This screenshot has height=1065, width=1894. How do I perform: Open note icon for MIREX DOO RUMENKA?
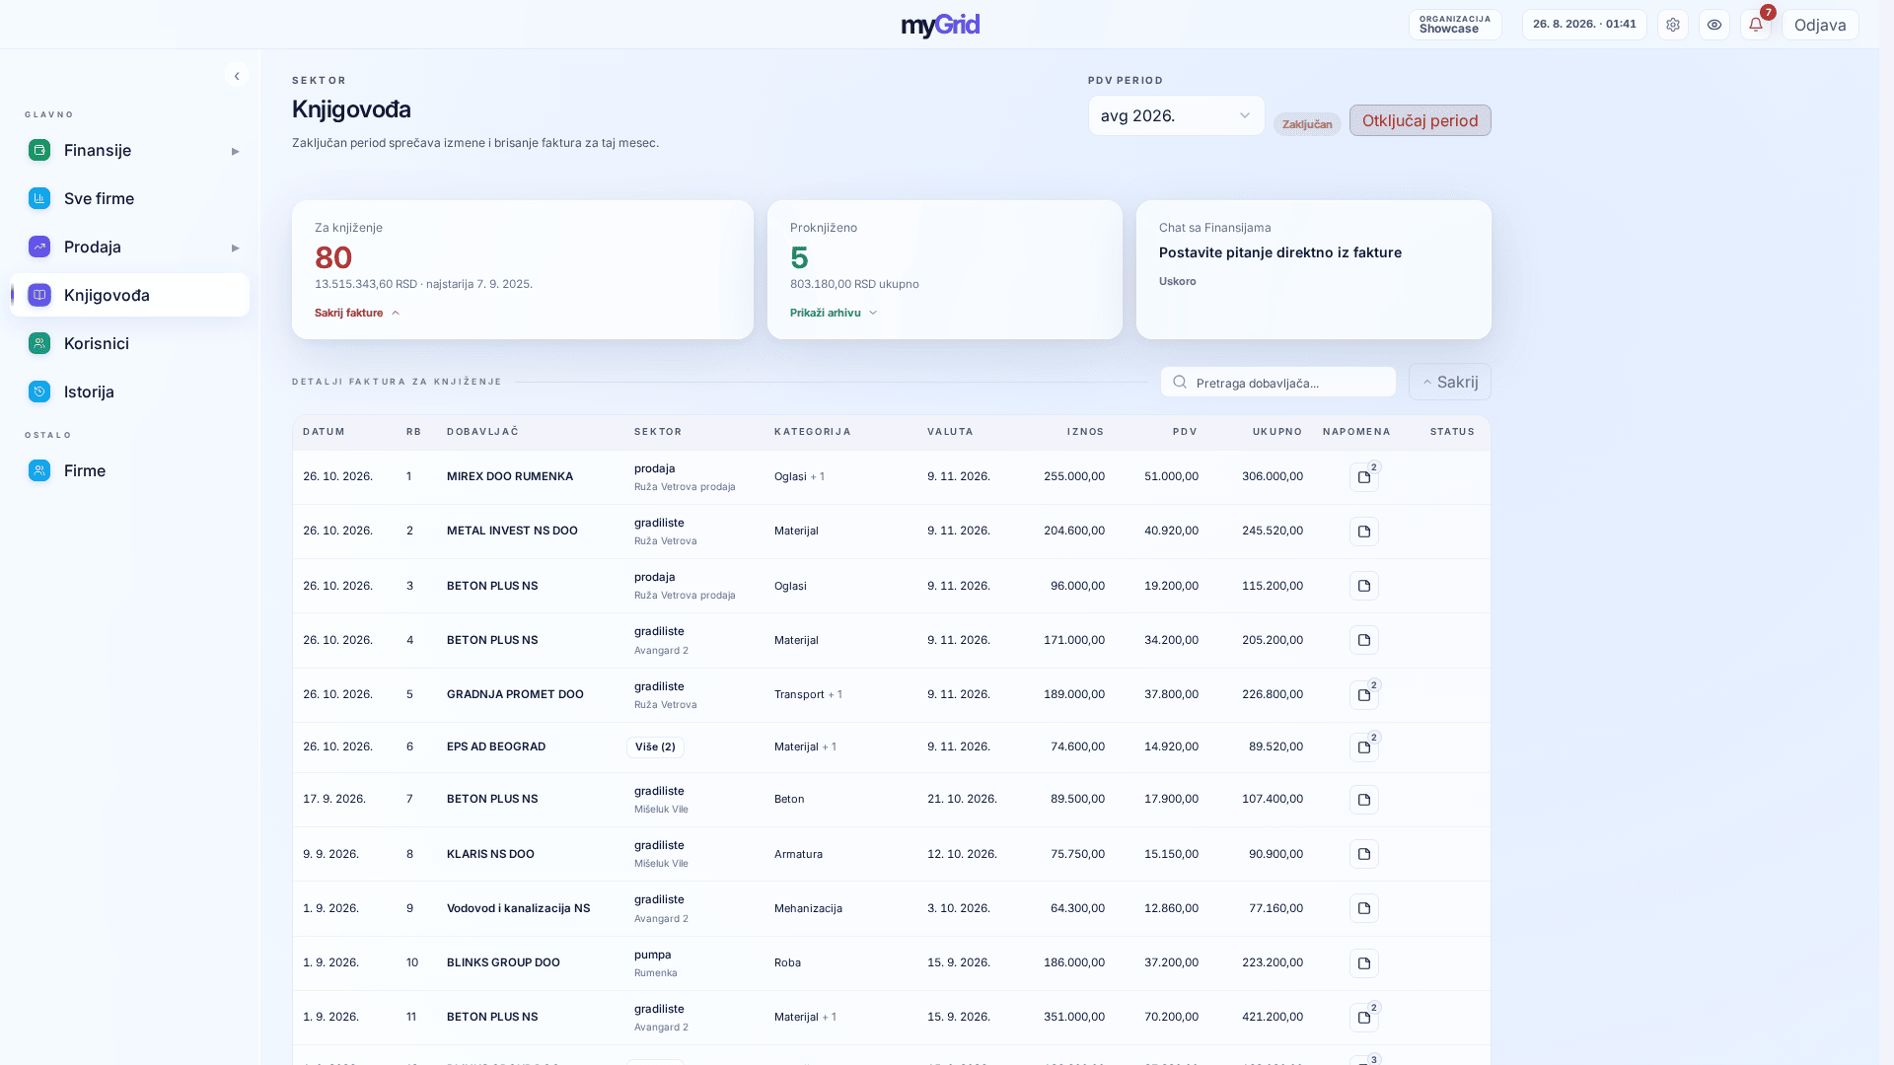pyautogui.click(x=1364, y=477)
